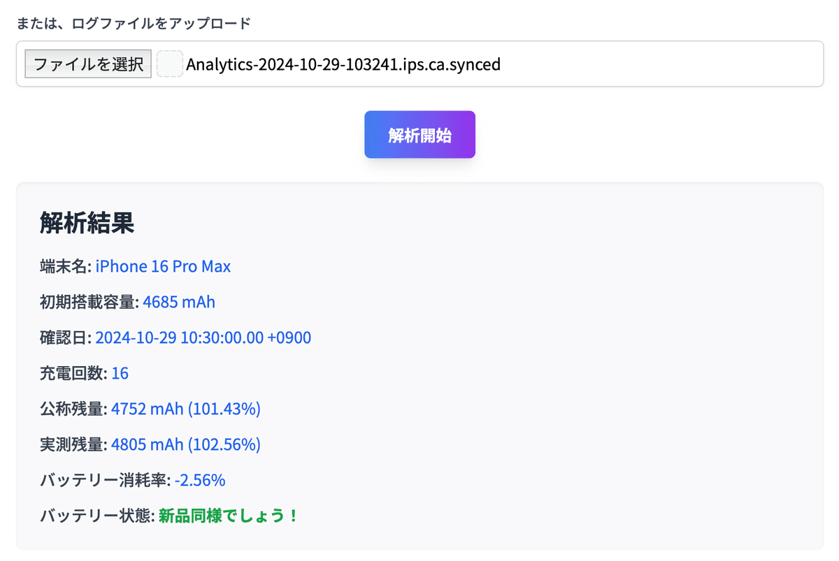Click the バッテリー消耗率 label

coord(106,481)
